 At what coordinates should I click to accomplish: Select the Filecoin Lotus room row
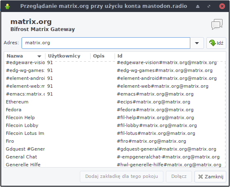pos(115,133)
